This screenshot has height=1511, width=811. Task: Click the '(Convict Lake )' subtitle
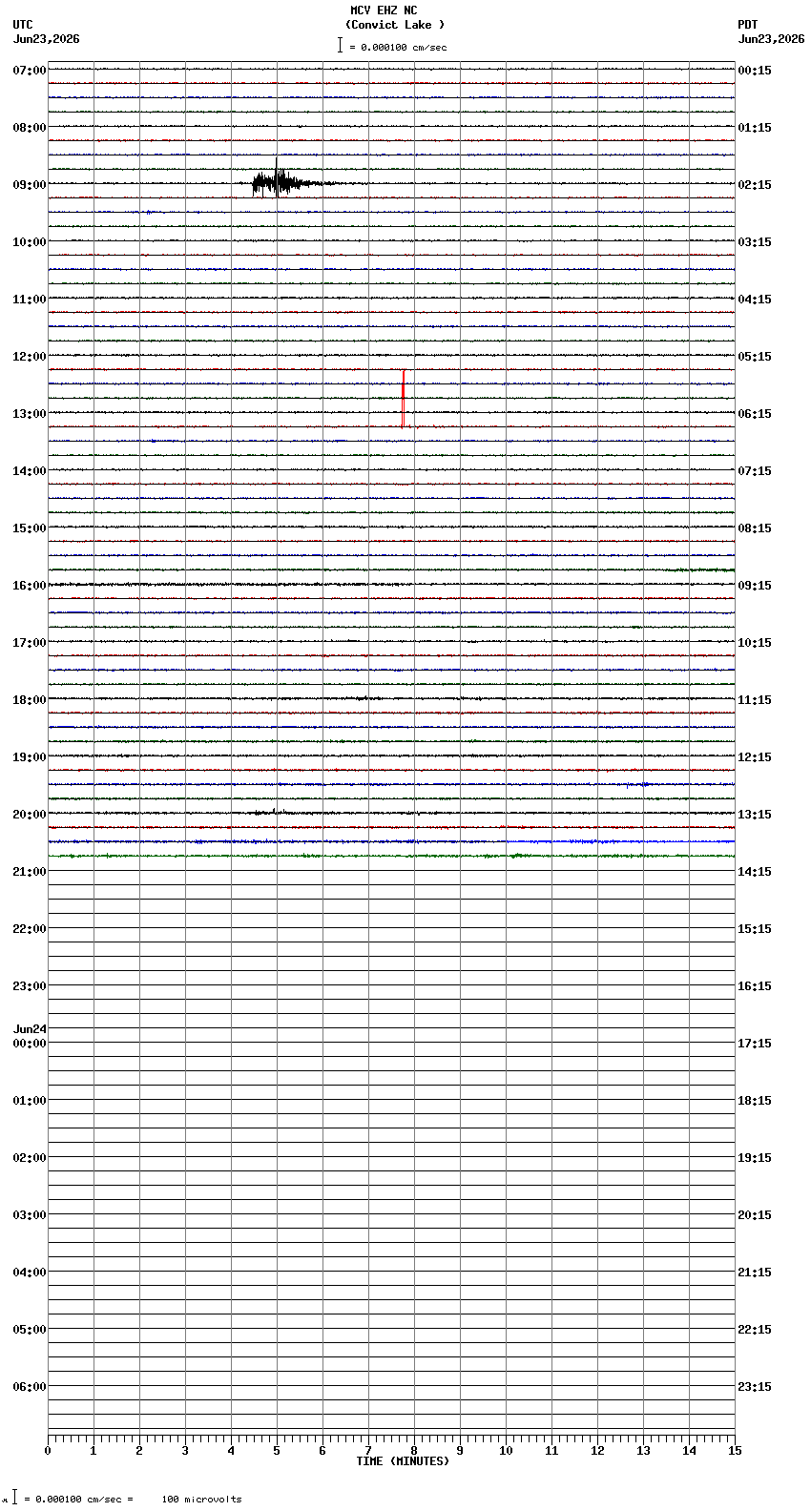click(395, 25)
